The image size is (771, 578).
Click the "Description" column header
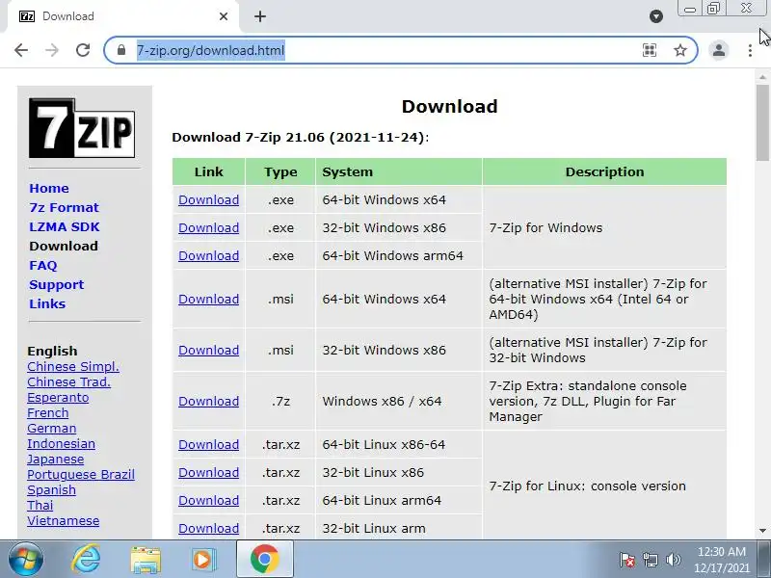tap(604, 172)
